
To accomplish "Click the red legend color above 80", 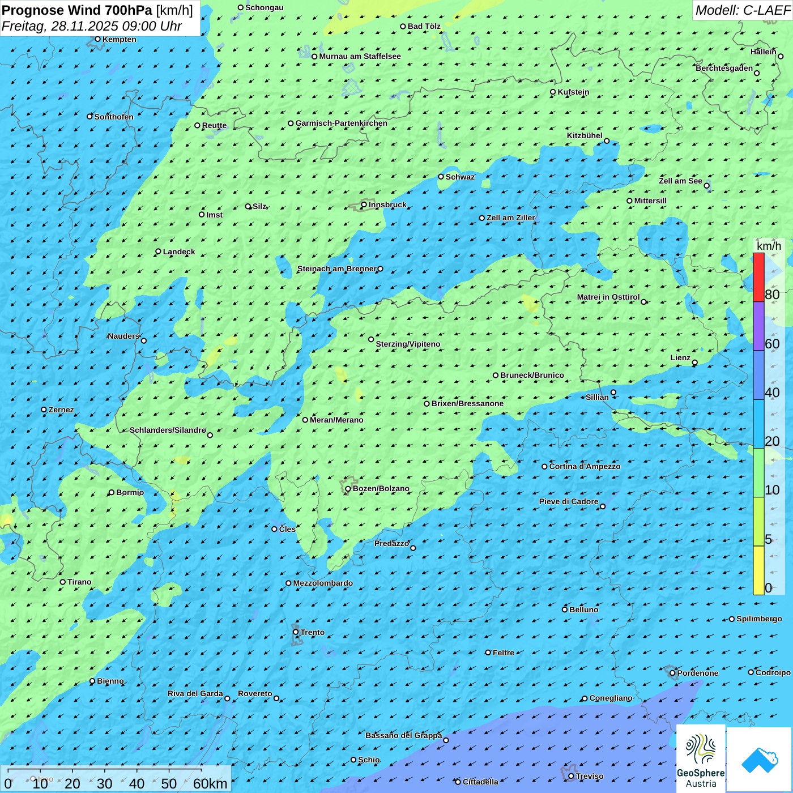I will click(758, 277).
